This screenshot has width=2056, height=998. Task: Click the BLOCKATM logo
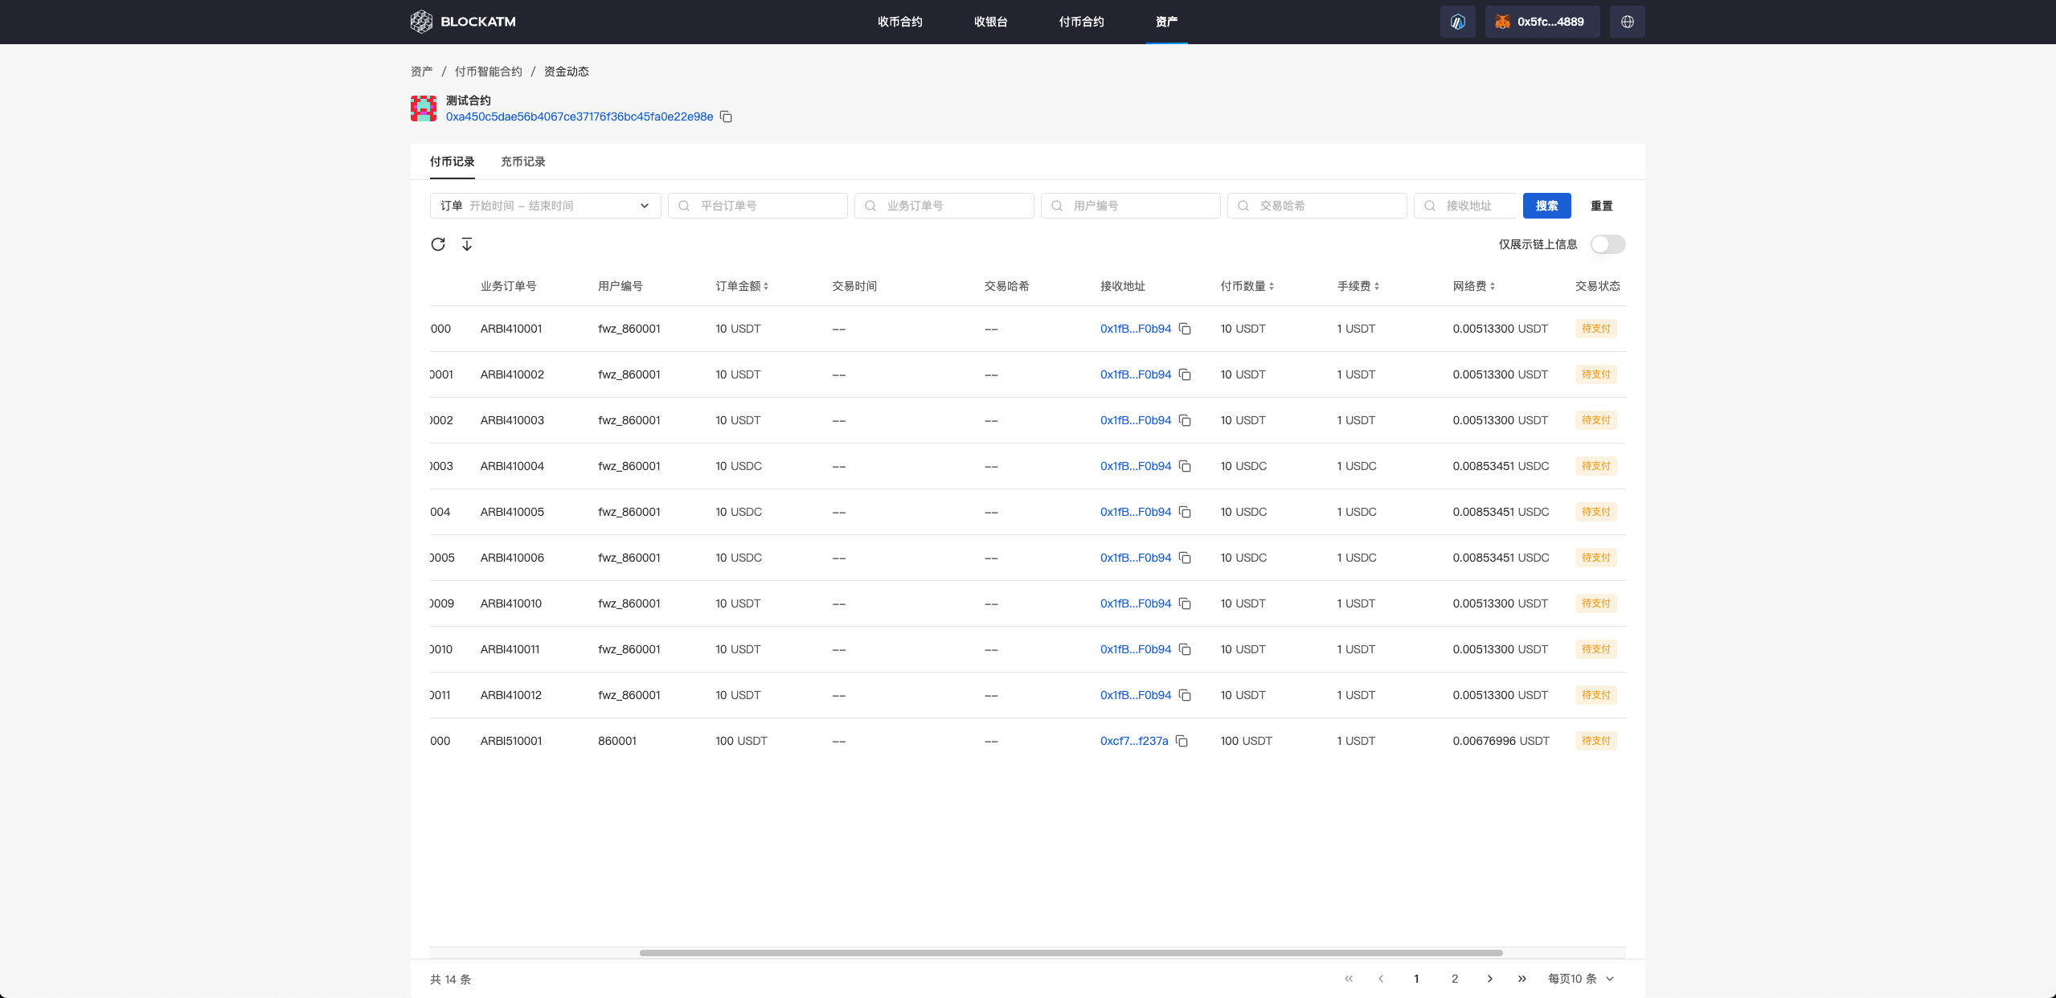[x=463, y=22]
